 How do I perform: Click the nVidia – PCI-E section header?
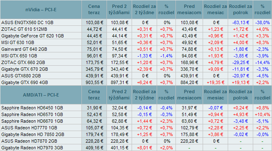(41, 10)
